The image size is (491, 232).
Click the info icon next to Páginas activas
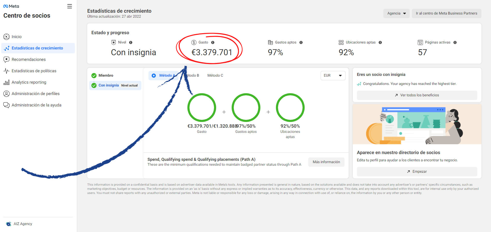click(x=455, y=42)
